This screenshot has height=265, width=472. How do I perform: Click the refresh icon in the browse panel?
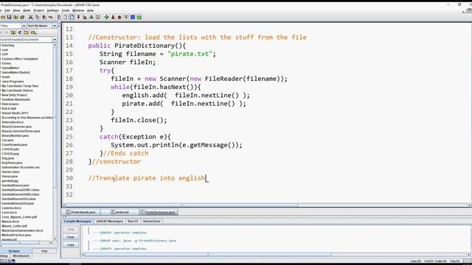click(20, 32)
